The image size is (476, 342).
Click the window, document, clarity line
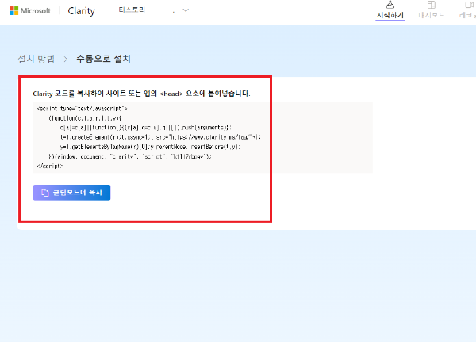(130, 157)
